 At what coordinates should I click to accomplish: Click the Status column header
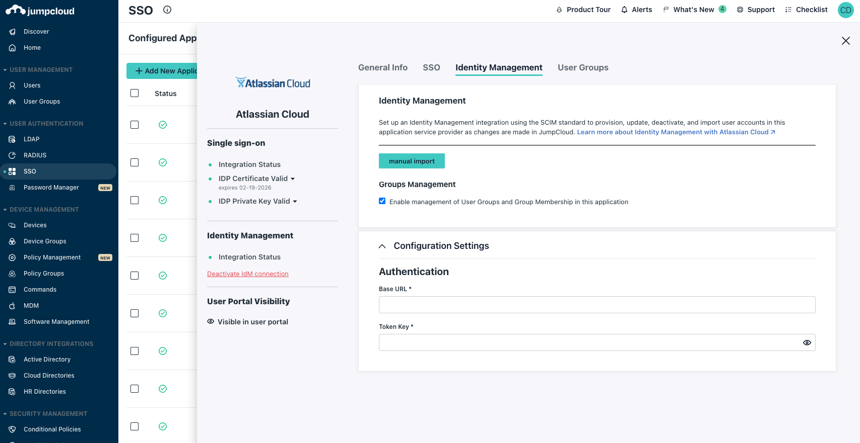click(165, 94)
